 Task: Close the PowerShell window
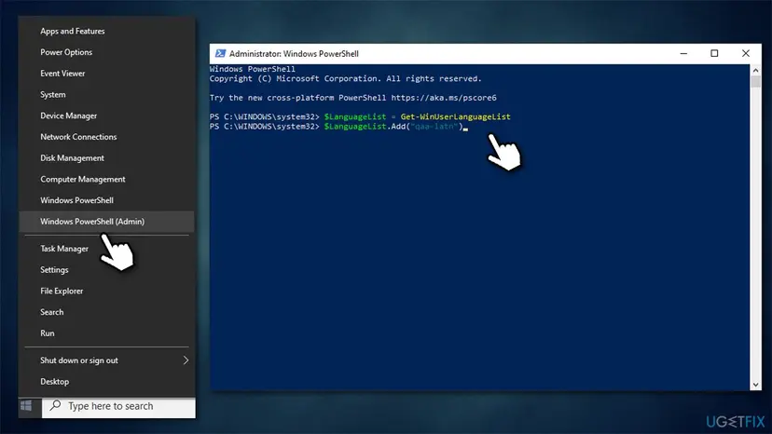tap(745, 54)
